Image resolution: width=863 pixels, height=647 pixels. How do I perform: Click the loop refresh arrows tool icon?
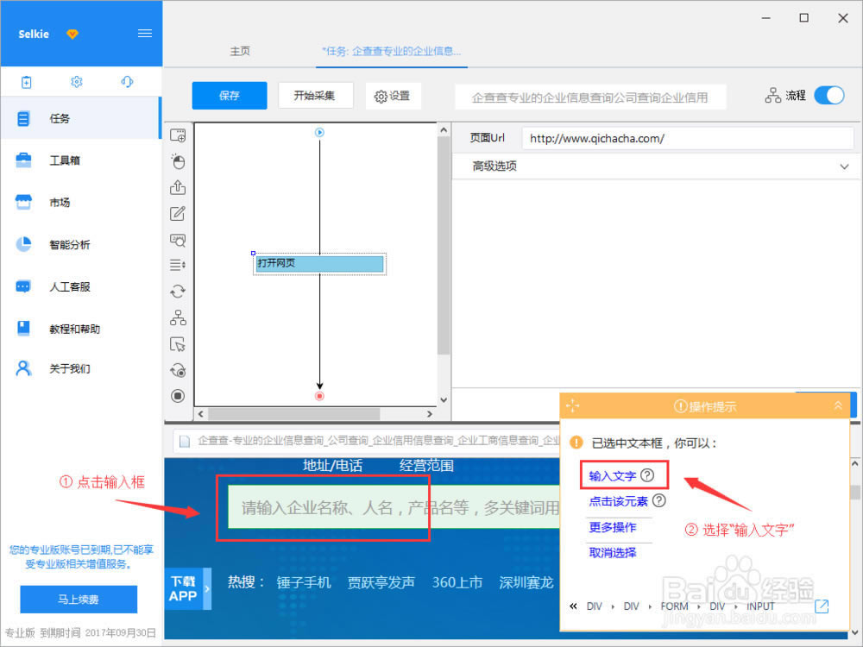click(178, 292)
